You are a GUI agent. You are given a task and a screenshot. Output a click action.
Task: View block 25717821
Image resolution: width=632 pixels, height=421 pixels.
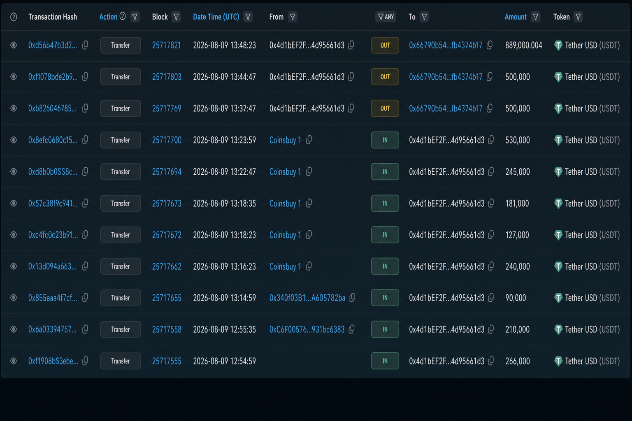[x=167, y=45]
